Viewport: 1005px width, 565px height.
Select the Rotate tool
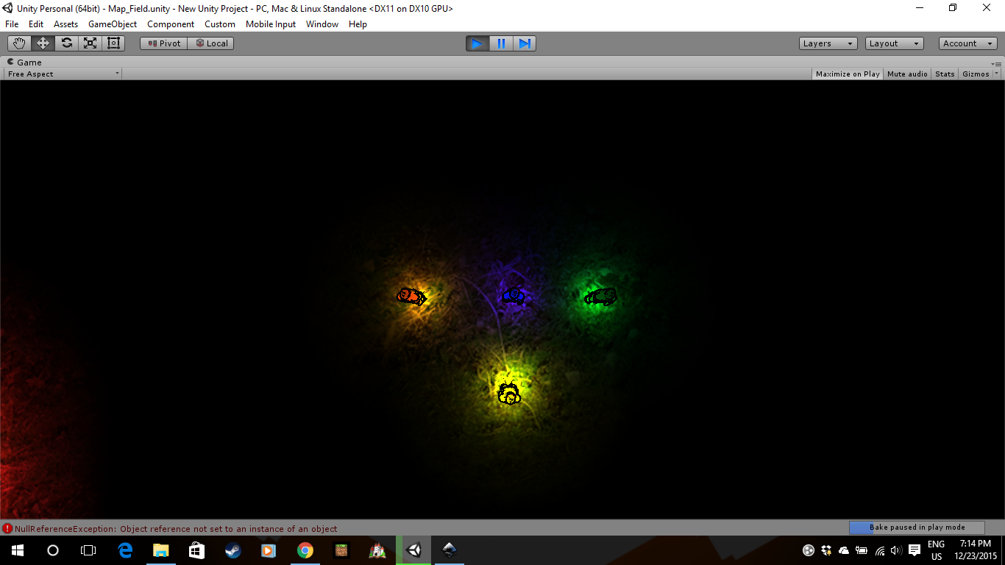pyautogui.click(x=66, y=43)
